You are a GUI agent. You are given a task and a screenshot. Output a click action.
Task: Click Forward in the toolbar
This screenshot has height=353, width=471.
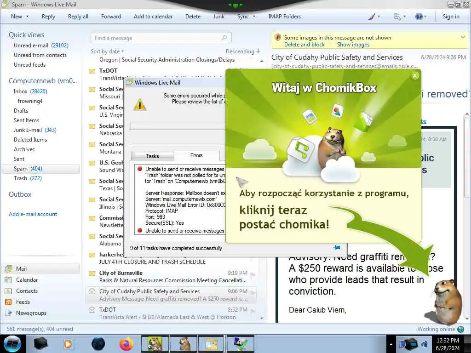click(x=111, y=17)
